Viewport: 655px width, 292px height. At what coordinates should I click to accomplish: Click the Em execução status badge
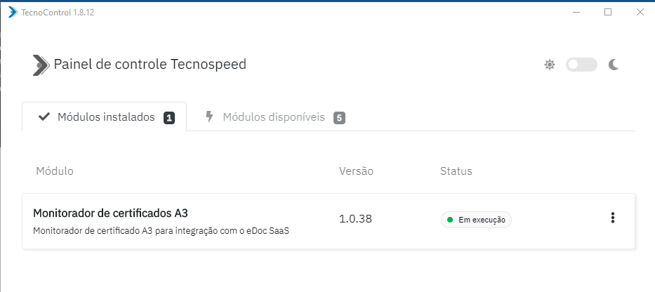[x=476, y=220]
